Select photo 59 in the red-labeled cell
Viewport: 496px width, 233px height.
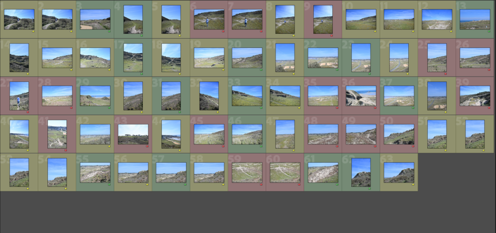[x=247, y=172]
